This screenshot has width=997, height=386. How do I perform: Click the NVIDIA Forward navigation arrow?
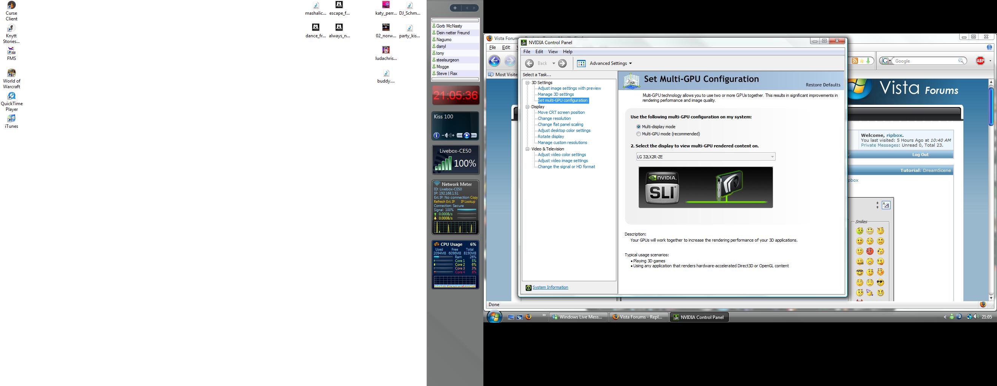(562, 63)
